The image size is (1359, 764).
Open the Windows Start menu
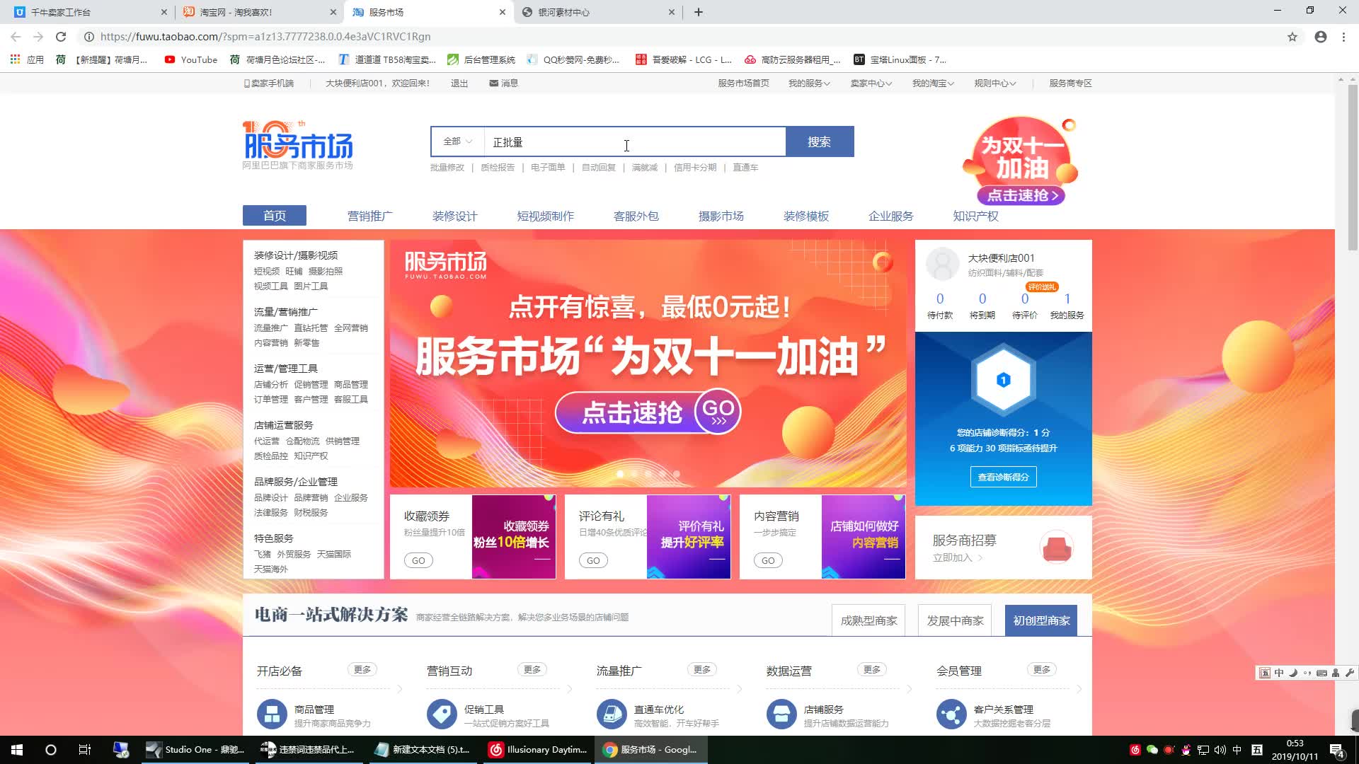[17, 750]
